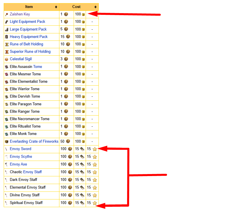The image size is (227, 210).
Task: Open the Celestial Sigil link
Action: click(21, 59)
